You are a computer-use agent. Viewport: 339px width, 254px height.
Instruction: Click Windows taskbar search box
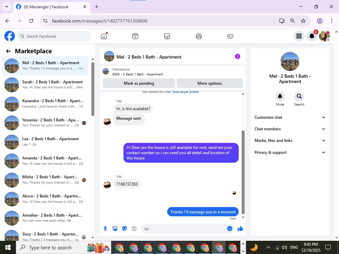[x=64, y=247]
